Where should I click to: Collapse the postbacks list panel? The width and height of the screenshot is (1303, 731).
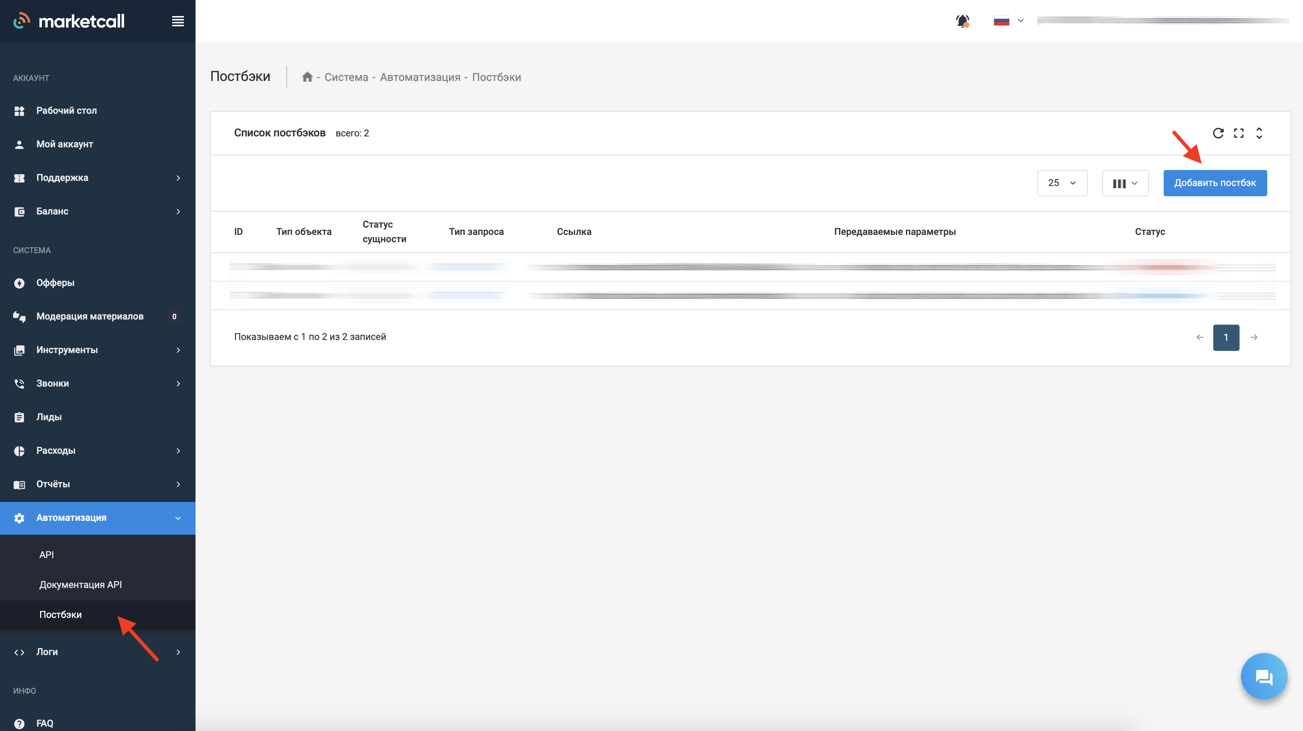1259,133
